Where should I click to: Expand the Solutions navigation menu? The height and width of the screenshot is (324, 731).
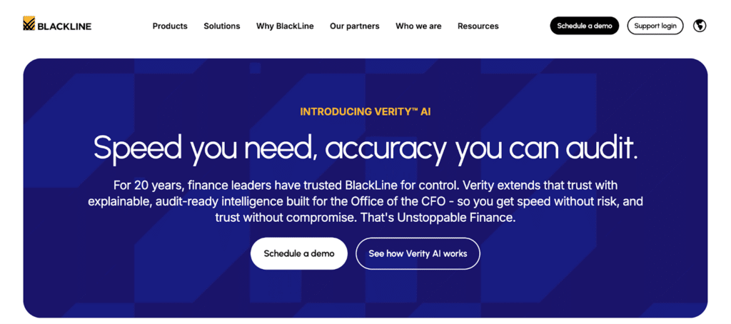(x=222, y=26)
